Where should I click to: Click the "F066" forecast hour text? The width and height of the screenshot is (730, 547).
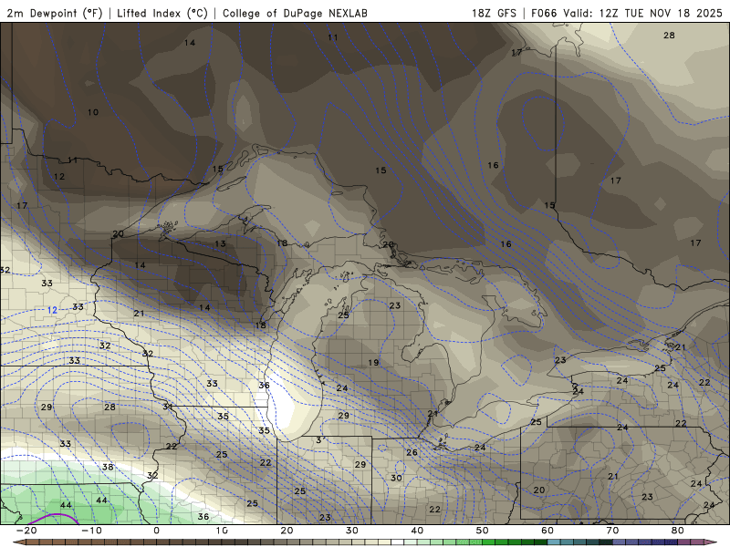click(544, 13)
